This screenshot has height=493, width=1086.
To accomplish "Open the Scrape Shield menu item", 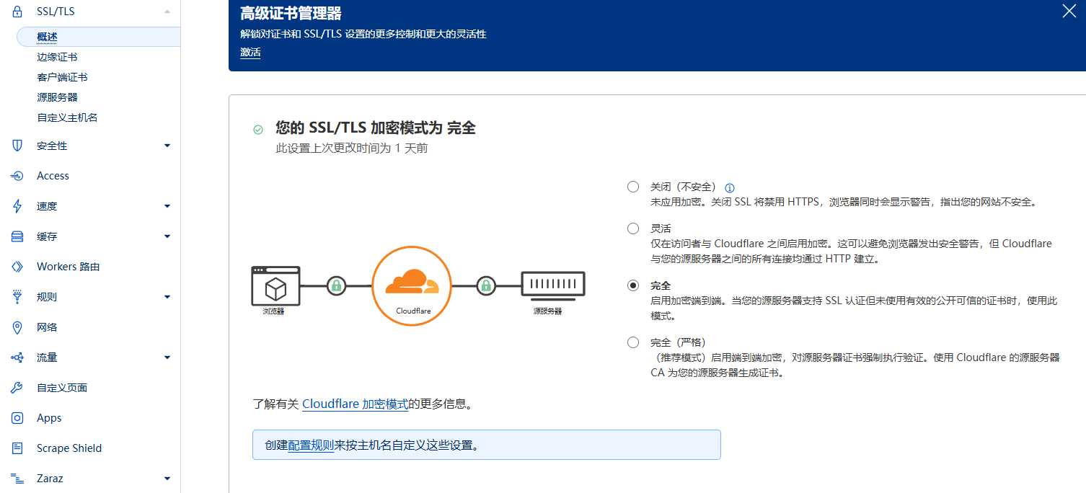I will (69, 448).
